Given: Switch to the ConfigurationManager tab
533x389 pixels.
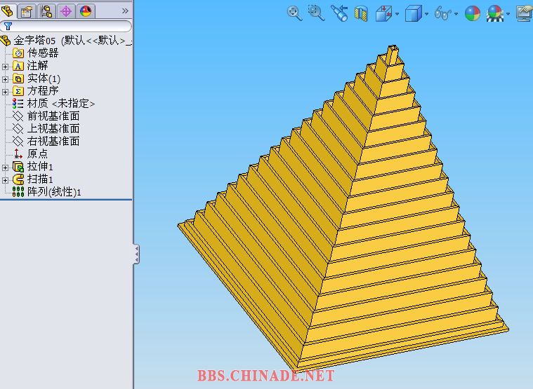Looking at the screenshot, I should [x=46, y=11].
